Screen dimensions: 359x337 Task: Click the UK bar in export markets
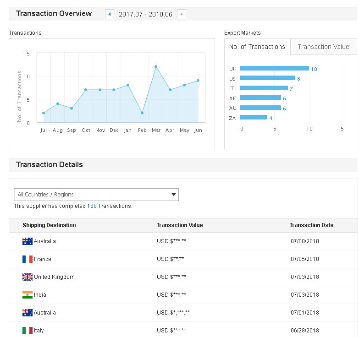pos(274,68)
